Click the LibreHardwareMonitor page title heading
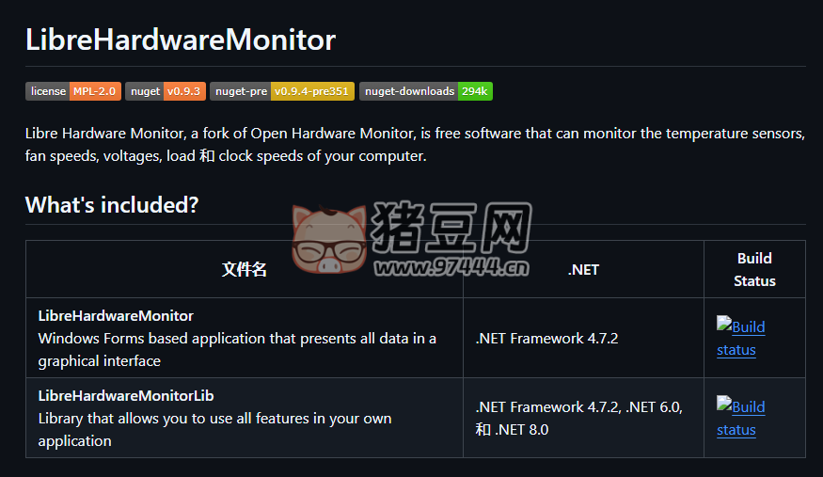The width and height of the screenshot is (823, 477). pyautogui.click(x=181, y=40)
